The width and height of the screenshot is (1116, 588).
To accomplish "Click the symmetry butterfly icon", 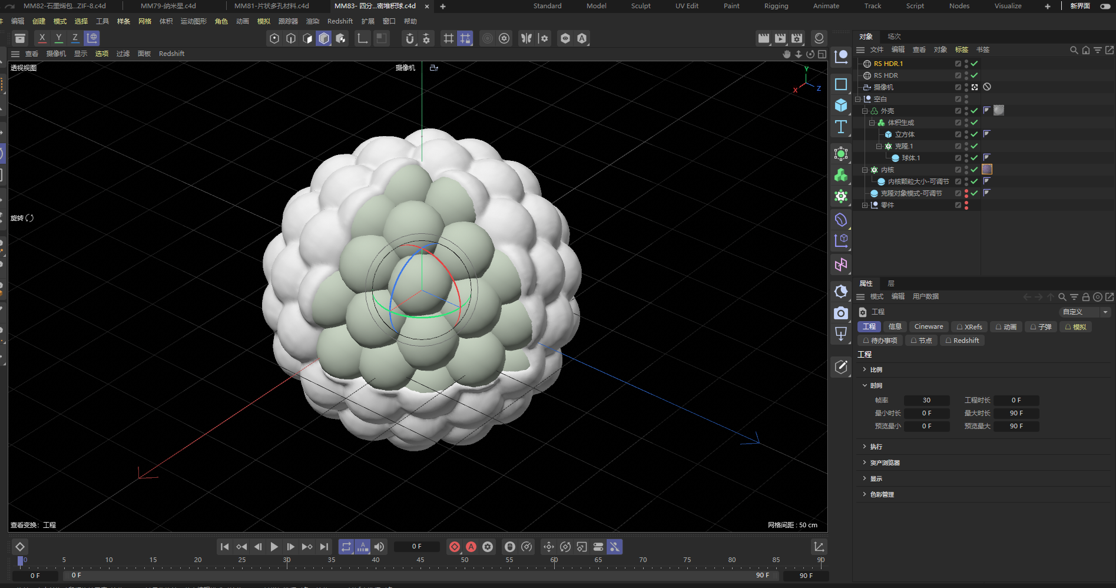I will coord(526,38).
